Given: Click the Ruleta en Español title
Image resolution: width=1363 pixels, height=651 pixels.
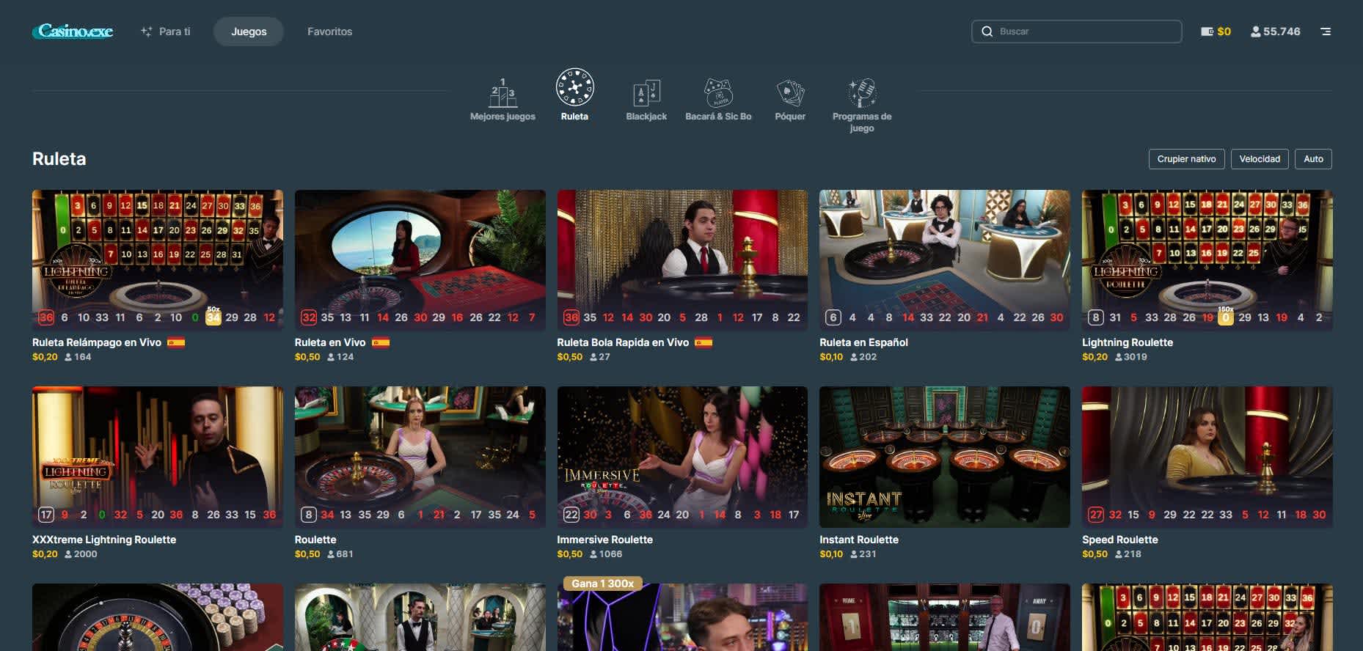Looking at the screenshot, I should (863, 342).
